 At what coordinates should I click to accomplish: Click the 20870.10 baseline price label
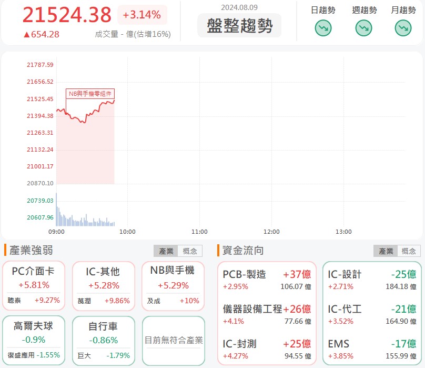pos(40,183)
